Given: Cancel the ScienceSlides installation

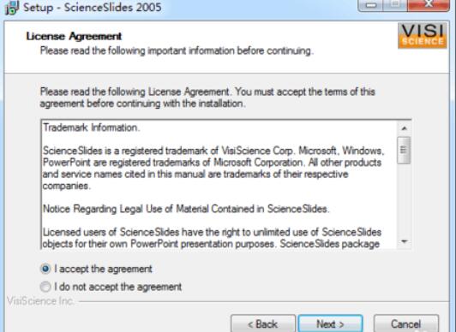Looking at the screenshot, I should click(406, 323).
